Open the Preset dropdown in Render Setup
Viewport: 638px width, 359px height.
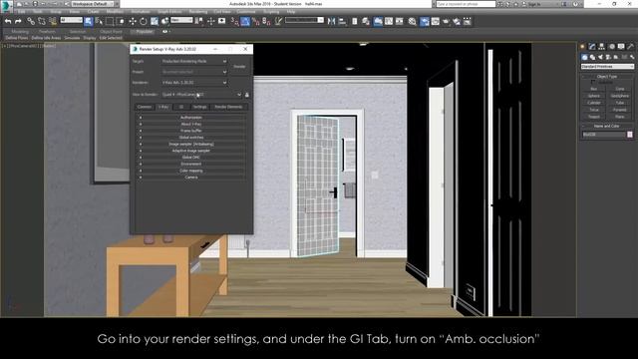[194, 72]
